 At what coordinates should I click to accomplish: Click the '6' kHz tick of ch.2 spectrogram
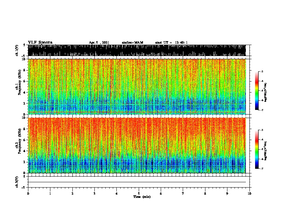(25, 140)
